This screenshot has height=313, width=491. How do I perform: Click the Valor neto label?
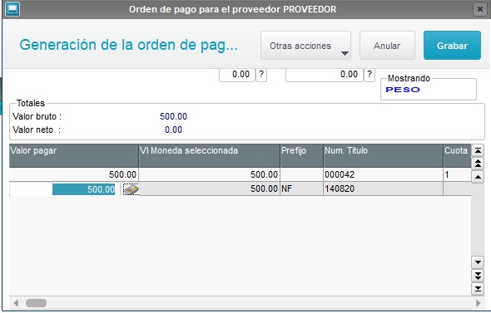[37, 130]
